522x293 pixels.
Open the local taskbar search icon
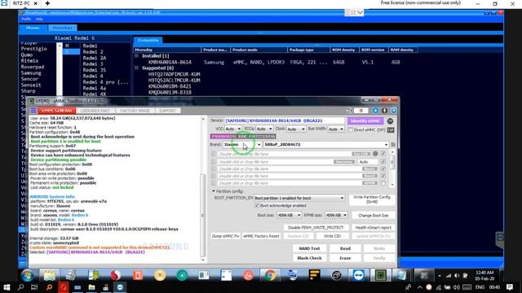20,287
